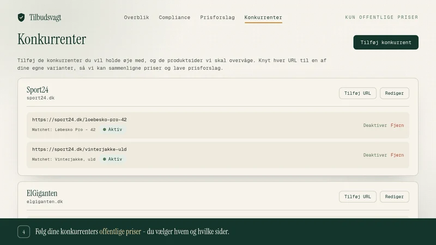Go to the Prisforslag tab
Image resolution: width=436 pixels, height=245 pixels.
click(217, 17)
